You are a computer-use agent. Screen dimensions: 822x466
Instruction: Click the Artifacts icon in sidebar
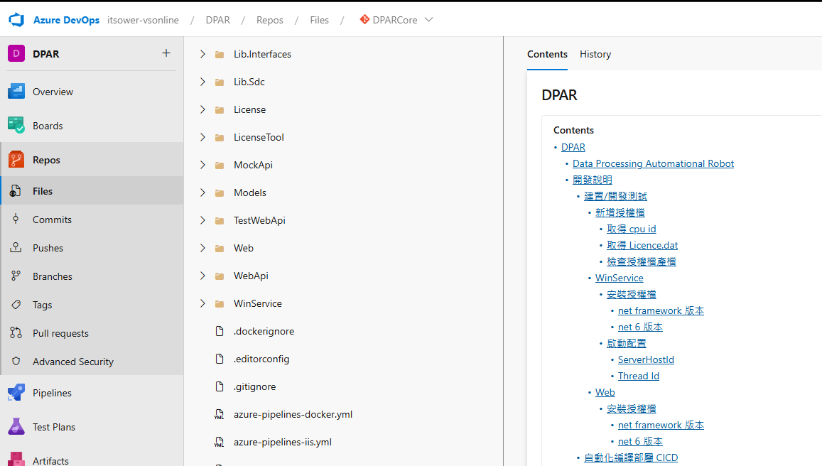click(16, 460)
